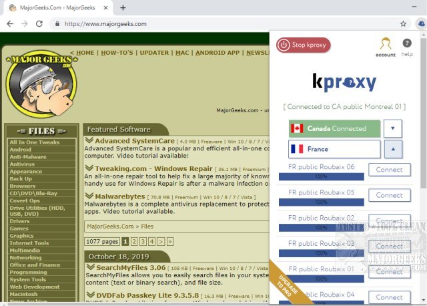Click the MajorGeeks mascot logo
This screenshot has width=427, height=306.
(x=41, y=84)
